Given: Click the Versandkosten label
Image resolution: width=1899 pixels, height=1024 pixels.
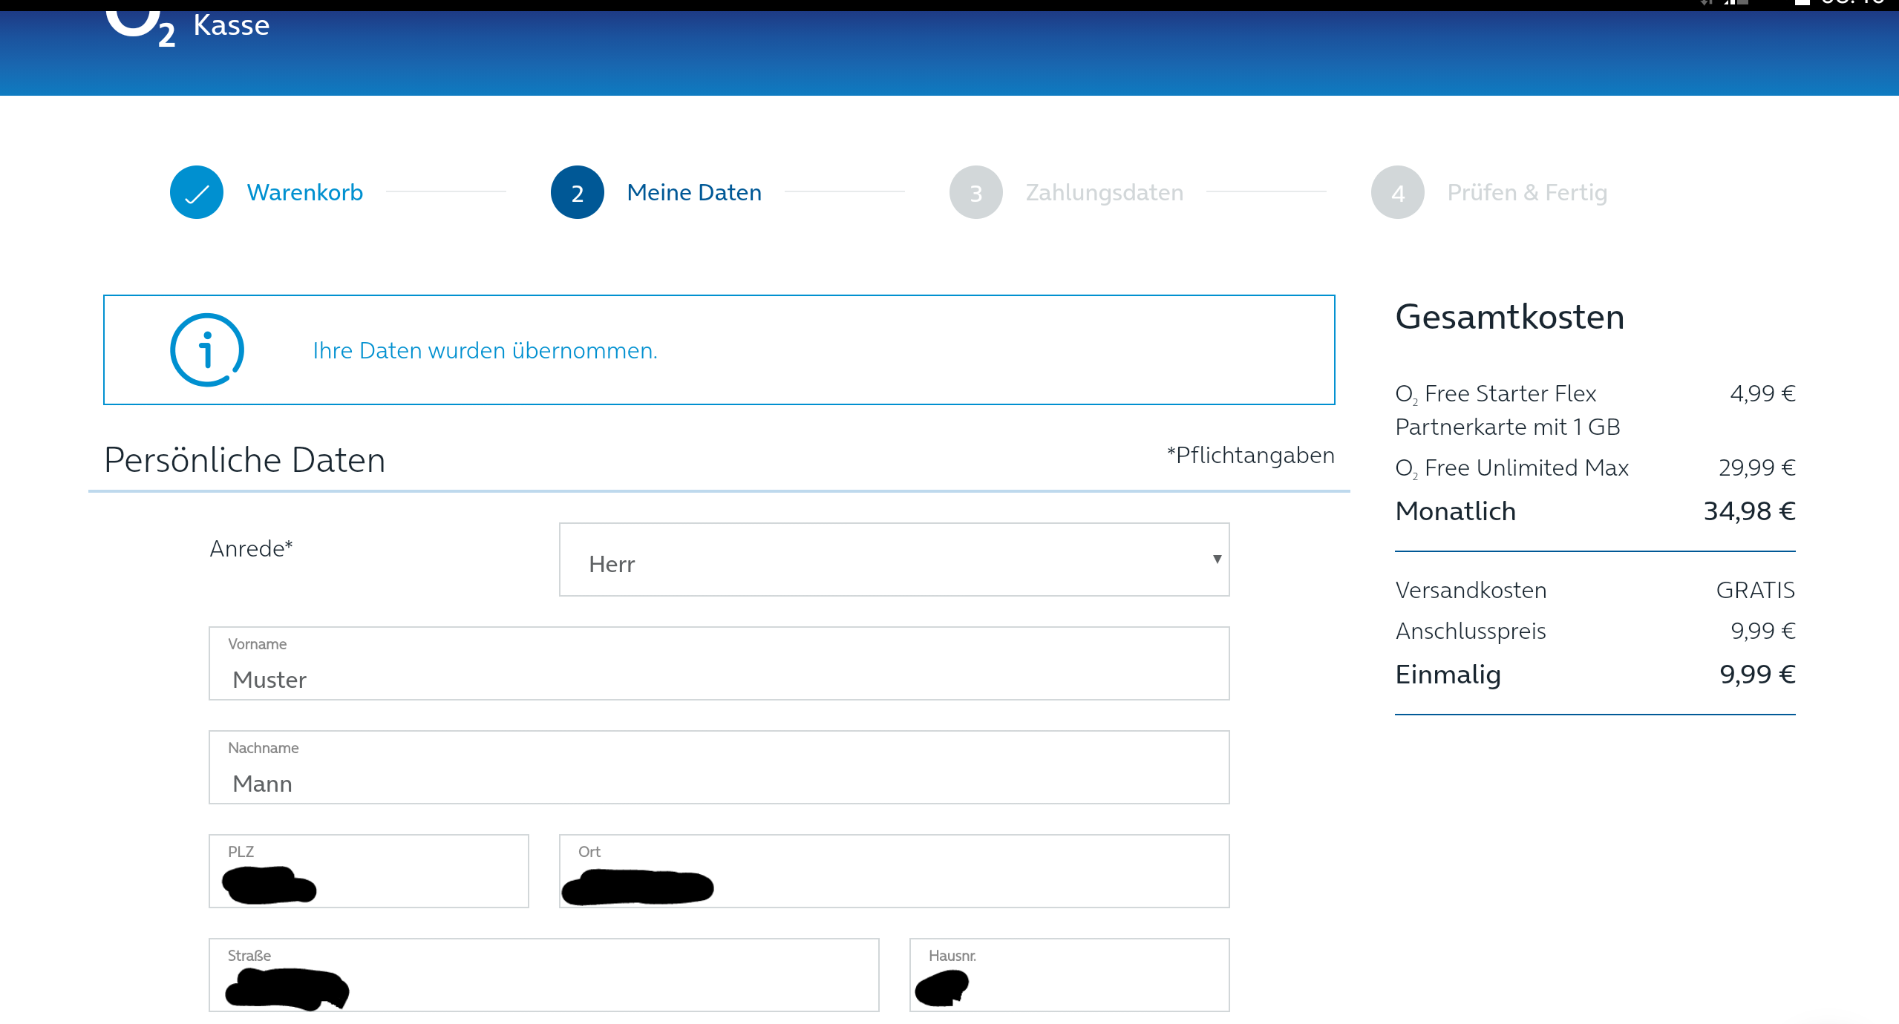Looking at the screenshot, I should (x=1471, y=590).
